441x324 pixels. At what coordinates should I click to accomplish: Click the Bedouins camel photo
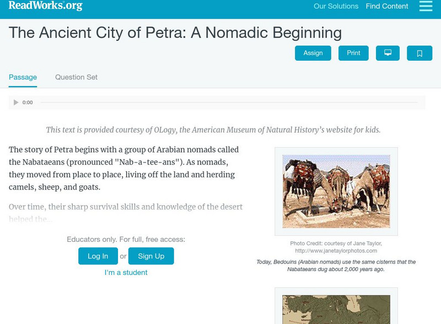pyautogui.click(x=335, y=187)
